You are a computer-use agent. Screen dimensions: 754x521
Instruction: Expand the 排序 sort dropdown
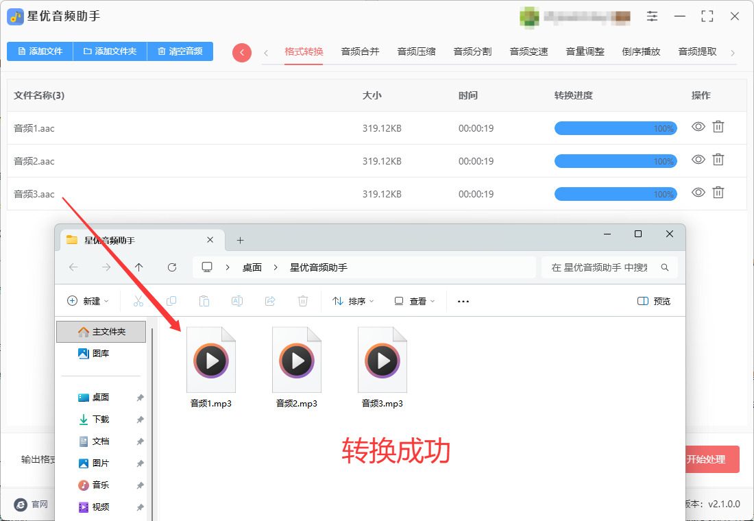click(353, 301)
